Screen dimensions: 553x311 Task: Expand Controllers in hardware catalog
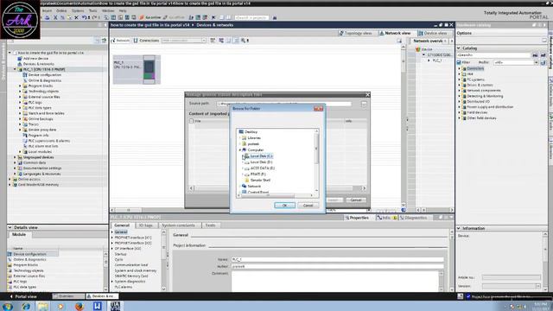(460, 68)
